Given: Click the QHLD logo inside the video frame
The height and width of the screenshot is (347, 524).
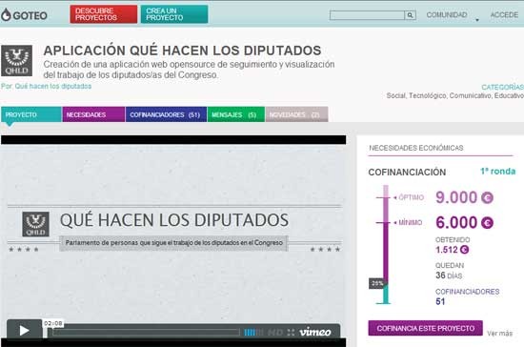Looking at the screenshot, I should click(36, 224).
